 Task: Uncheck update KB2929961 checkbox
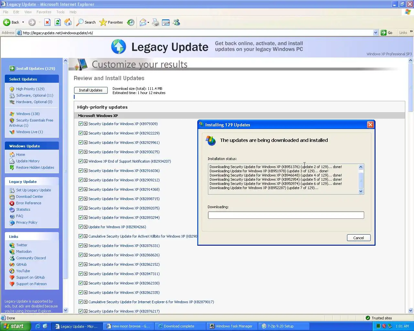[81, 142]
